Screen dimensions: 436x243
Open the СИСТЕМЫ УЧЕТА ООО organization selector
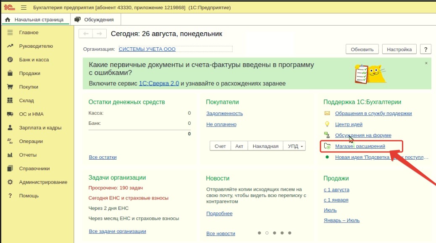(147, 49)
